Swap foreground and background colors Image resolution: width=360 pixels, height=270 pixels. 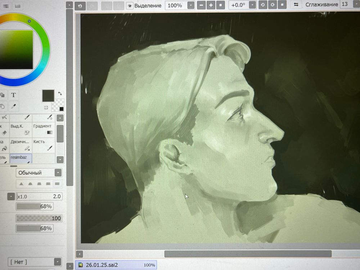coord(60,94)
